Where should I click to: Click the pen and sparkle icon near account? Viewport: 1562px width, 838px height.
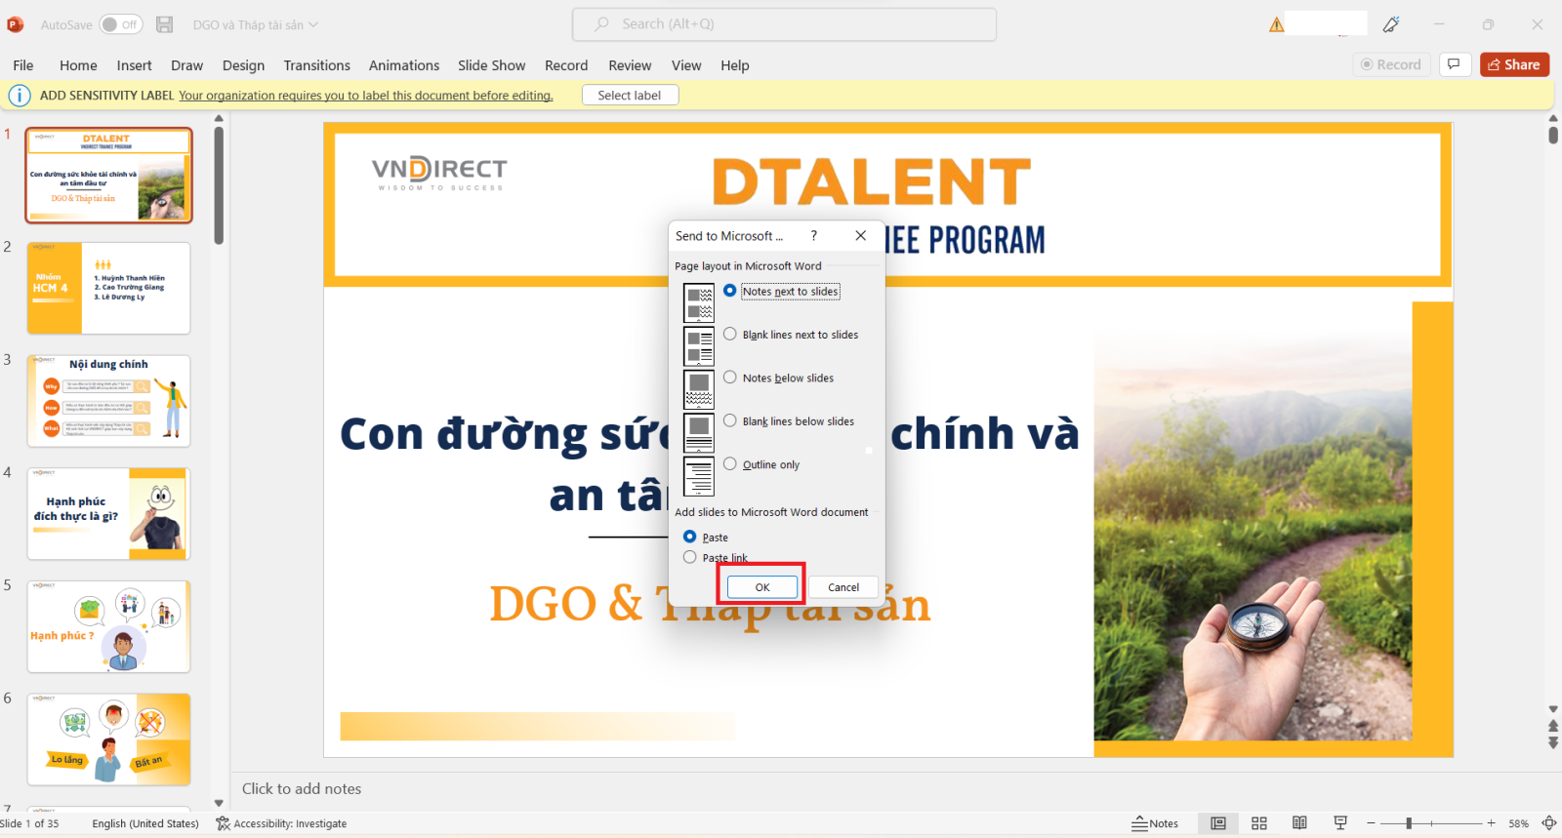pos(1391,24)
